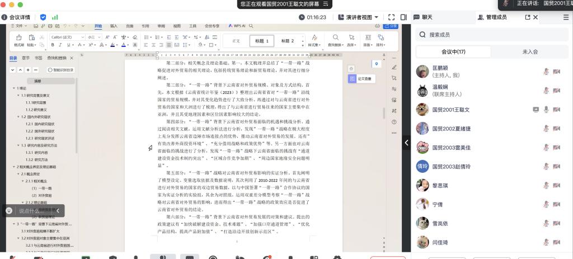Enter fullscreen mode for shared screen
The width and height of the screenshot is (573, 259).
coord(391,17)
